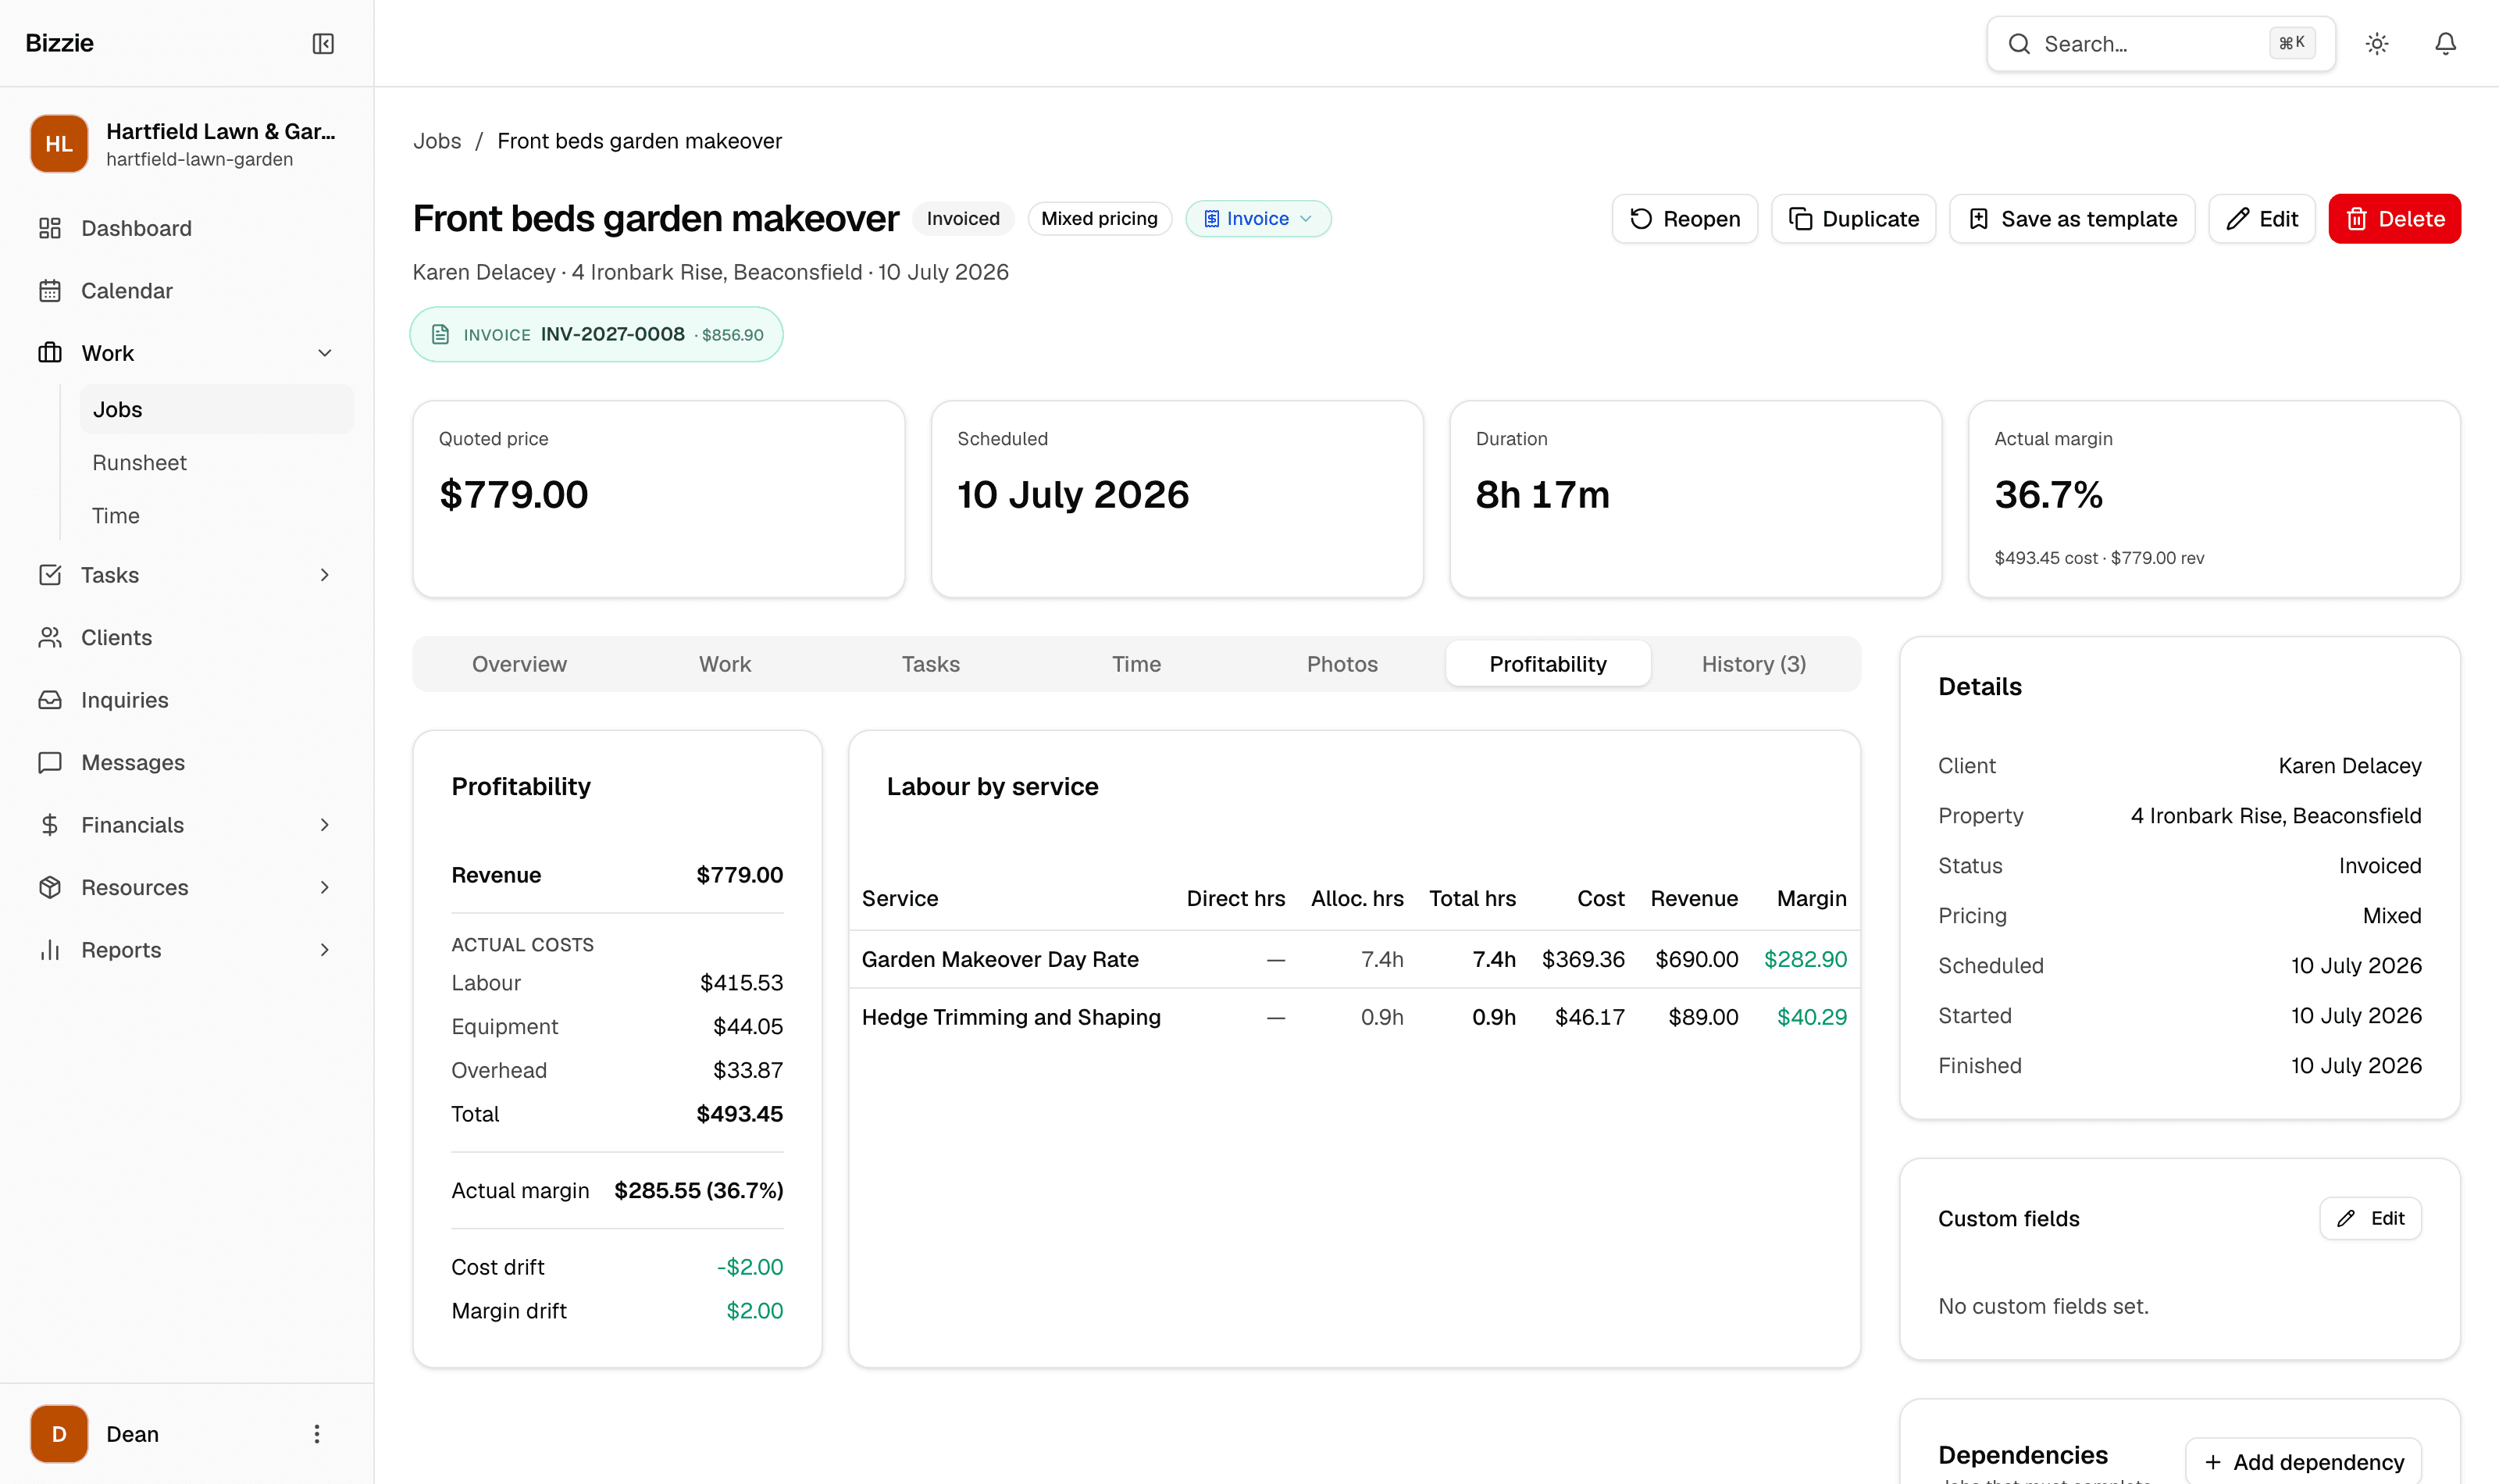Image resolution: width=2499 pixels, height=1484 pixels.
Task: Open the Inquiries page
Action: pyautogui.click(x=187, y=700)
